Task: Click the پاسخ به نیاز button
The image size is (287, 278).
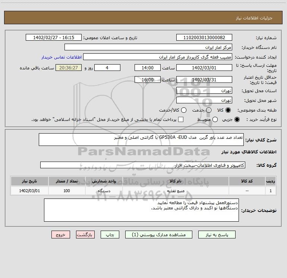Action: [x=217, y=235]
